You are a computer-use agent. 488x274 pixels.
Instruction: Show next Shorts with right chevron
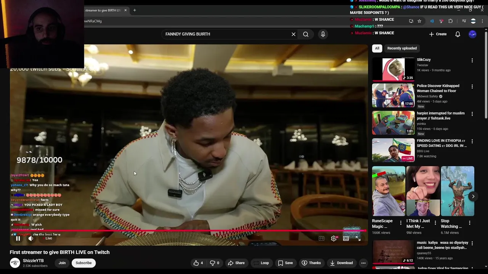coord(473,197)
